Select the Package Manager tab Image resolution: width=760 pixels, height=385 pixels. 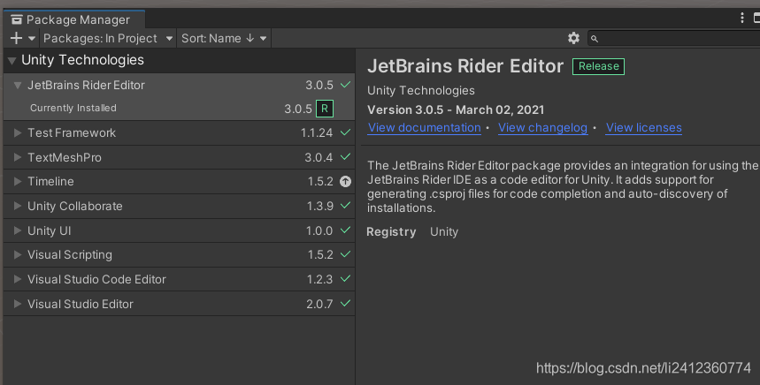point(74,19)
